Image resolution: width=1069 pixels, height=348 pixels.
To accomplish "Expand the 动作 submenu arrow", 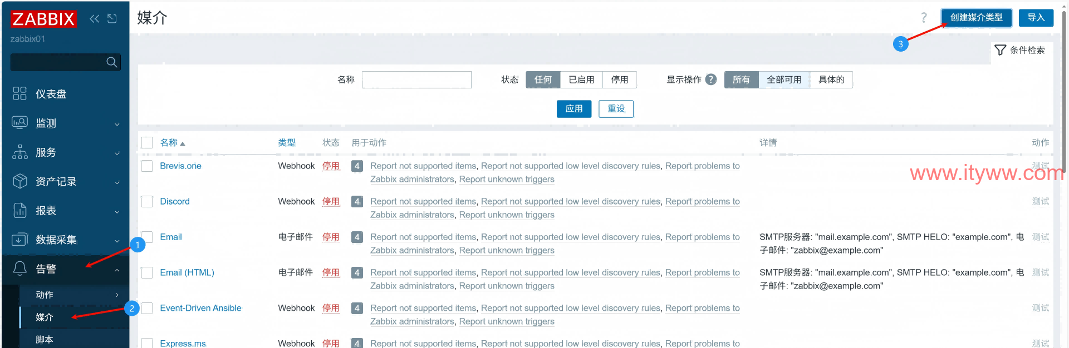I will click(x=117, y=295).
